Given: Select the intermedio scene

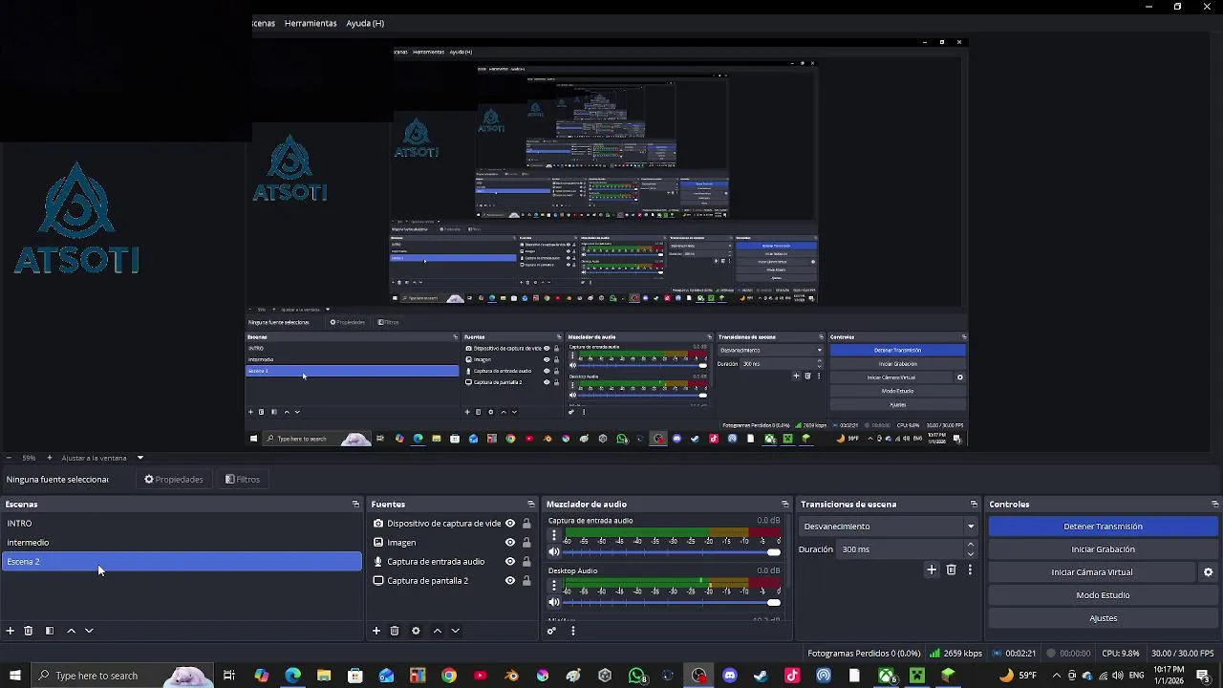Looking at the screenshot, I should tap(182, 543).
